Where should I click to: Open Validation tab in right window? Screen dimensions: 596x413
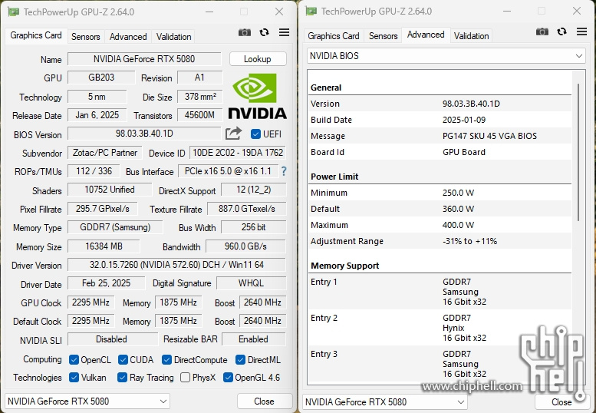471,36
